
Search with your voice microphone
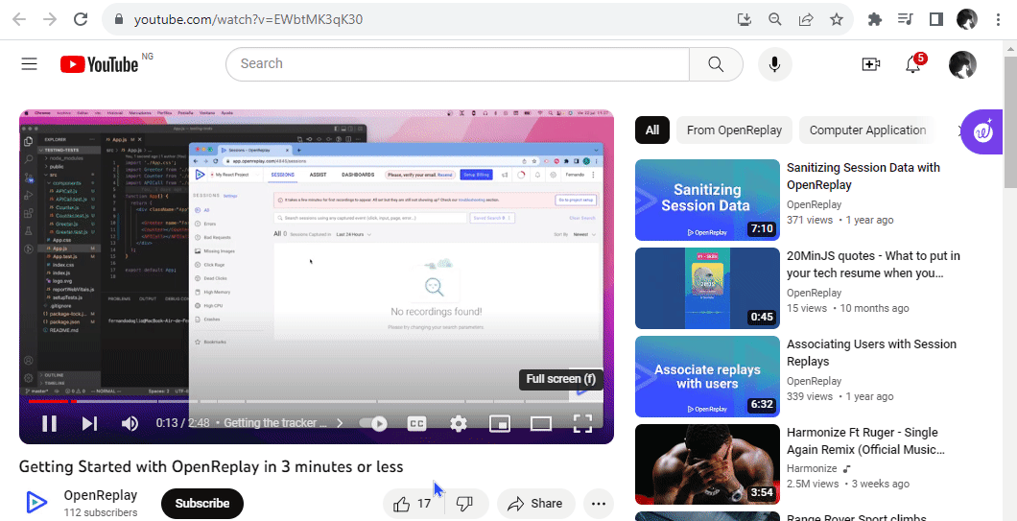click(774, 63)
